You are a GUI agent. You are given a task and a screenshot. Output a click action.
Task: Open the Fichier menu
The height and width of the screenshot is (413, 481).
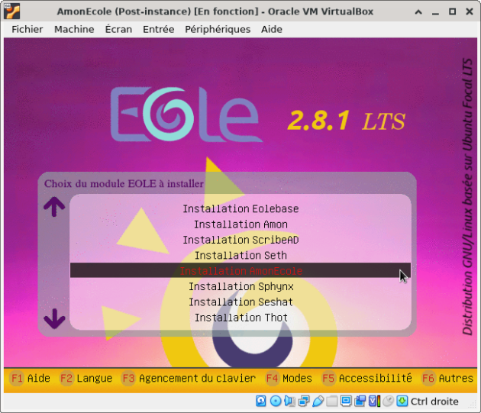(27, 29)
